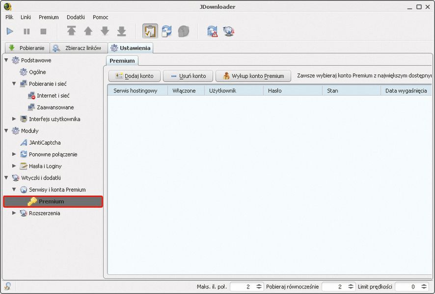Expand the Hasła i Loginy node
Image resolution: width=435 pixels, height=294 pixels.
click(x=14, y=166)
